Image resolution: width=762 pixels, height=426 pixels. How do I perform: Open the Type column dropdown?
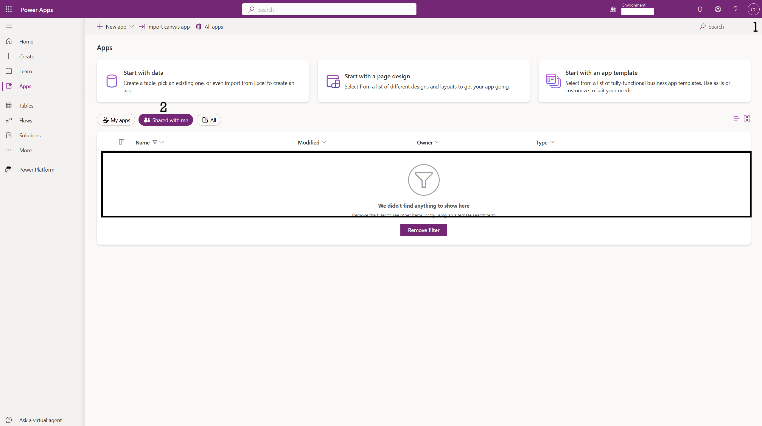pos(552,142)
